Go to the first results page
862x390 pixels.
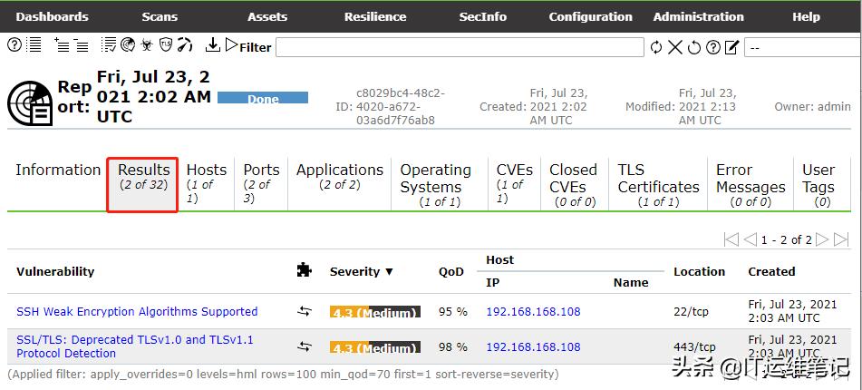[731, 239]
